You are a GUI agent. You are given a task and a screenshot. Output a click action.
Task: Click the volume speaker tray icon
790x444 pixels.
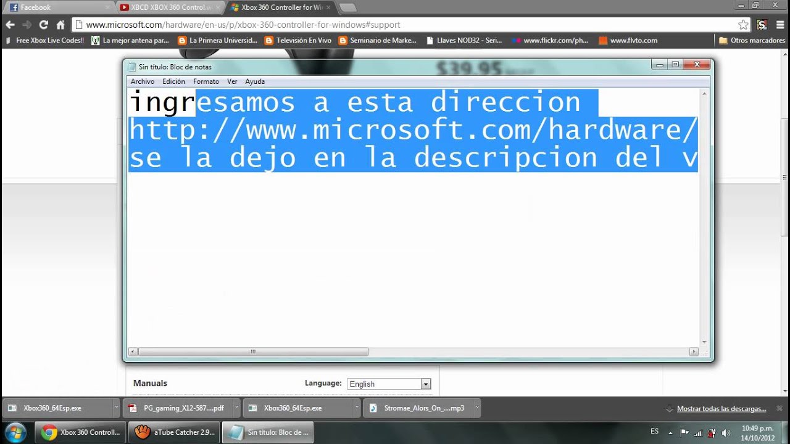pyautogui.click(x=726, y=432)
